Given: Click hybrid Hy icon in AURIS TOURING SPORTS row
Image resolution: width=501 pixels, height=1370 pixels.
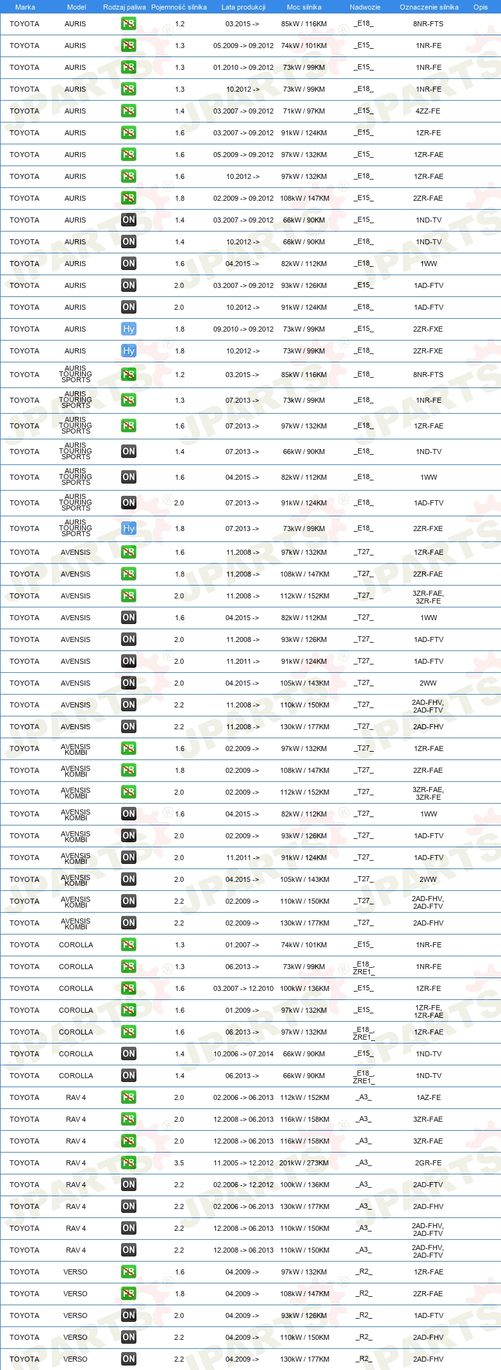Looking at the screenshot, I should (x=128, y=529).
